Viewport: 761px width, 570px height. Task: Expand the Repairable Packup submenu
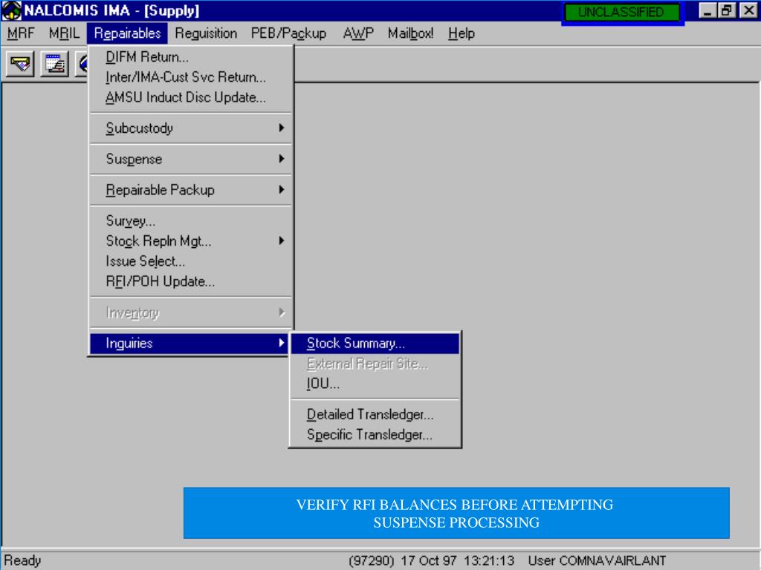coord(191,190)
